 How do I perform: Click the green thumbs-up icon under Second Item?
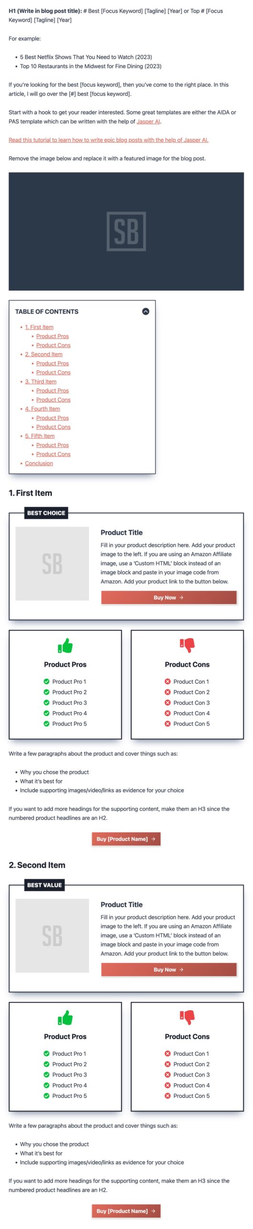(65, 1018)
